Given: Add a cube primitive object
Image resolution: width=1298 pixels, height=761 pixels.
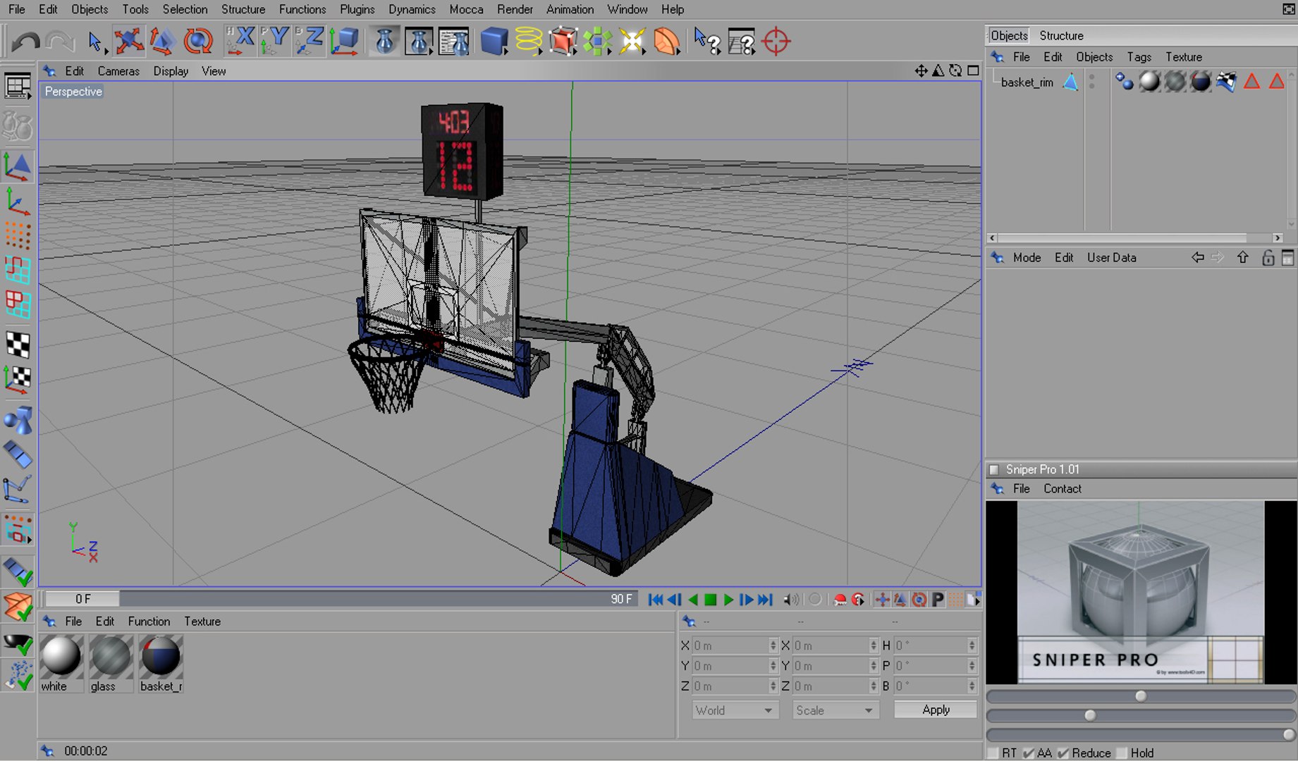Looking at the screenshot, I should [x=495, y=42].
